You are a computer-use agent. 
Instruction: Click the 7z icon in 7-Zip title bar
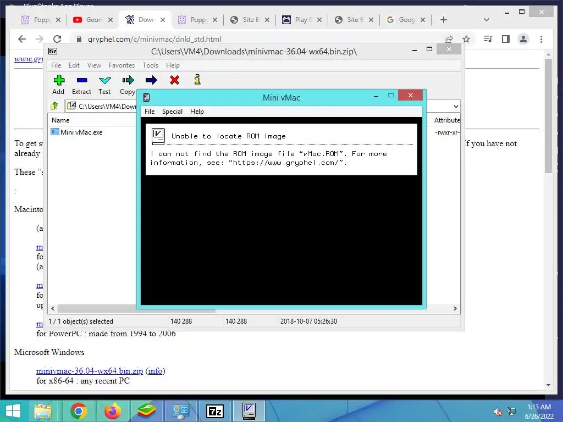tap(53, 51)
